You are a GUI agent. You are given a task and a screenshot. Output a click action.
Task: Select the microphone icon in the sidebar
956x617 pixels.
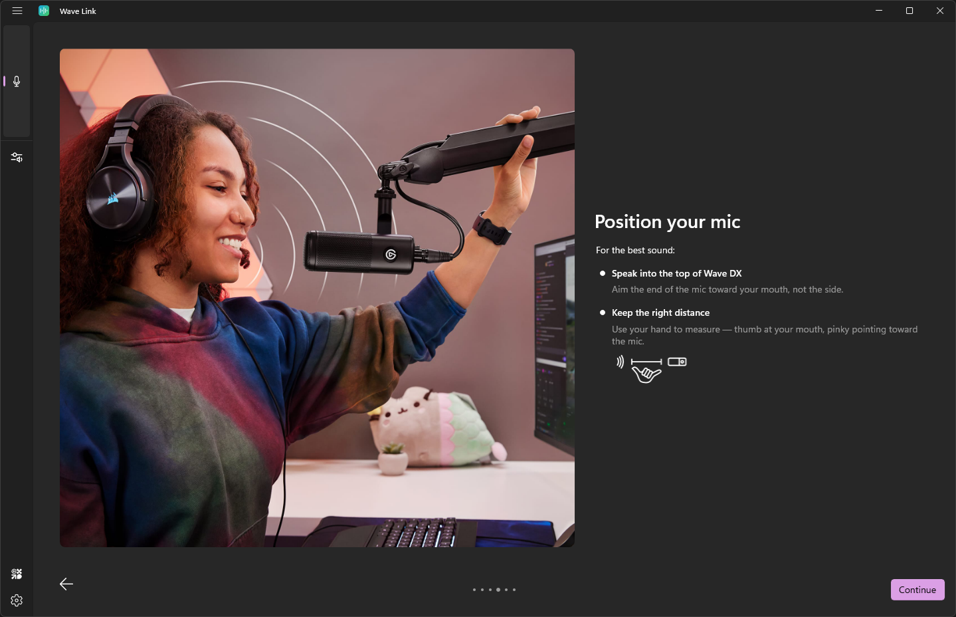coord(17,81)
